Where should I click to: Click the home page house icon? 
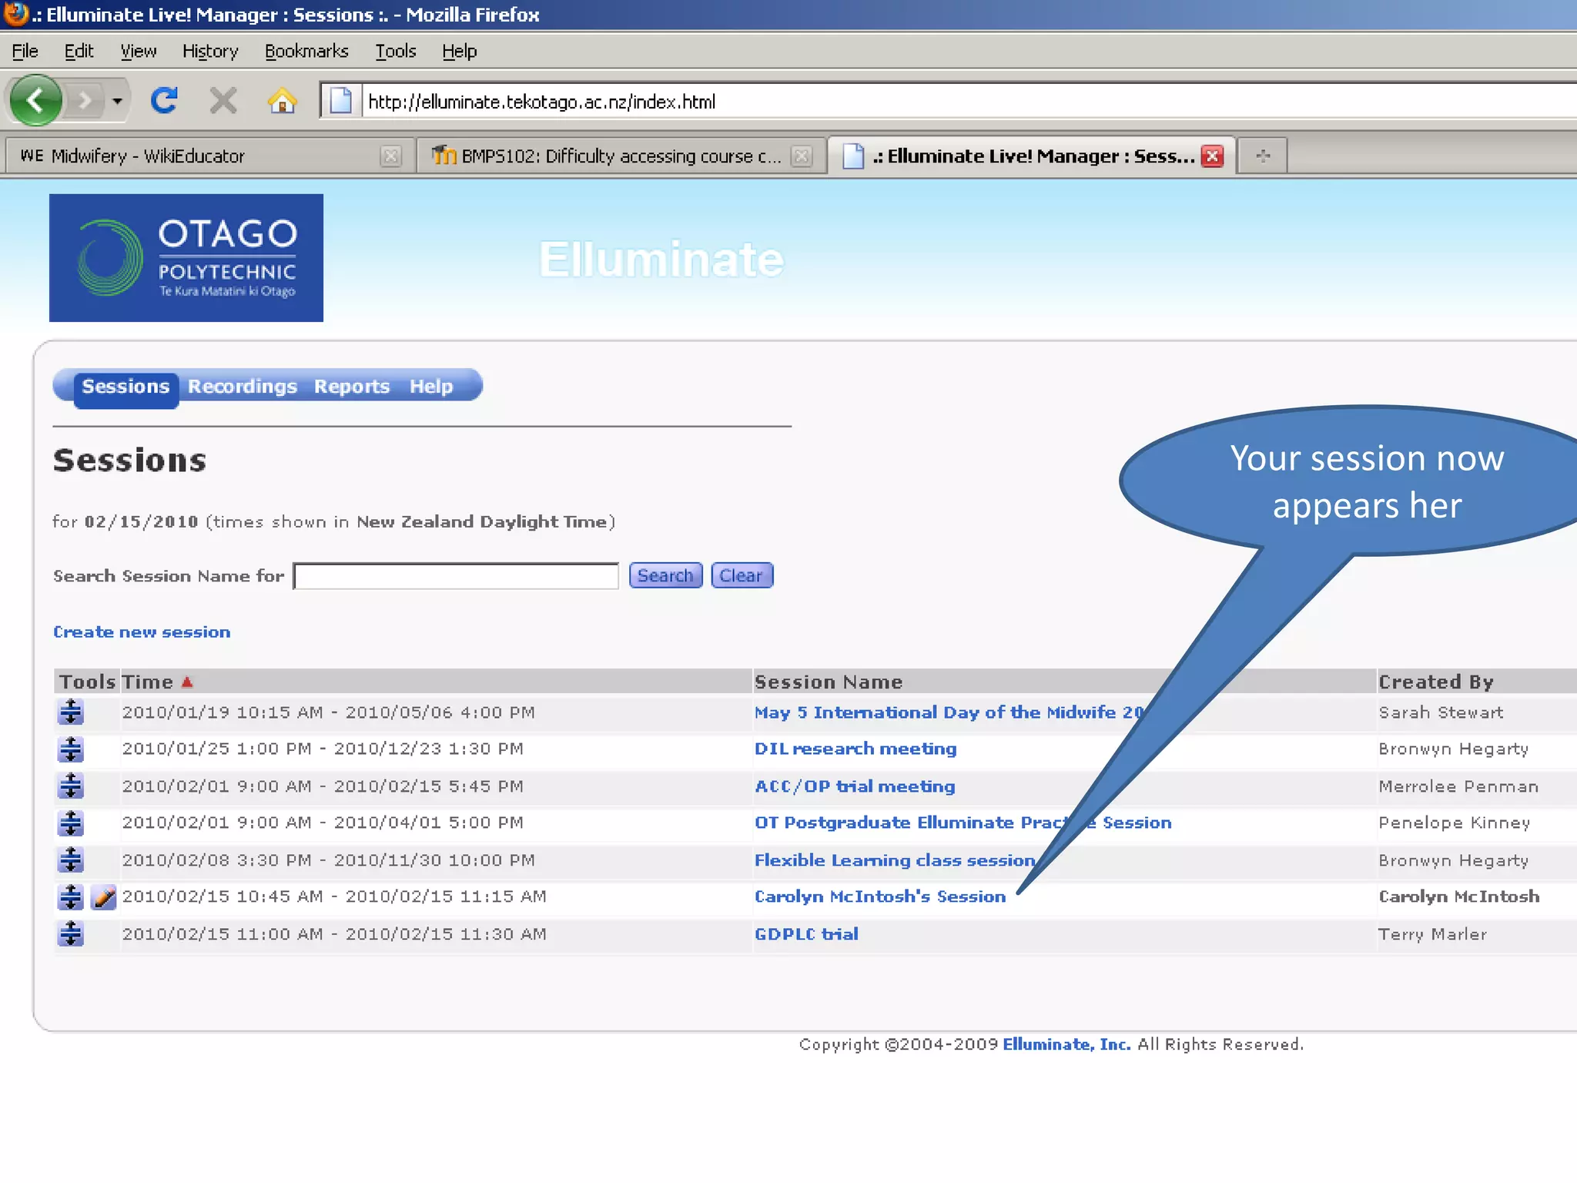282,101
